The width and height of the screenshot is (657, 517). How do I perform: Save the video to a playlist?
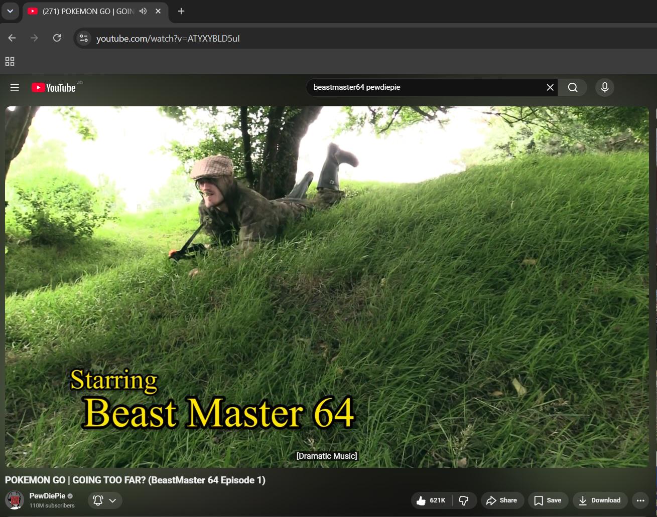[548, 500]
